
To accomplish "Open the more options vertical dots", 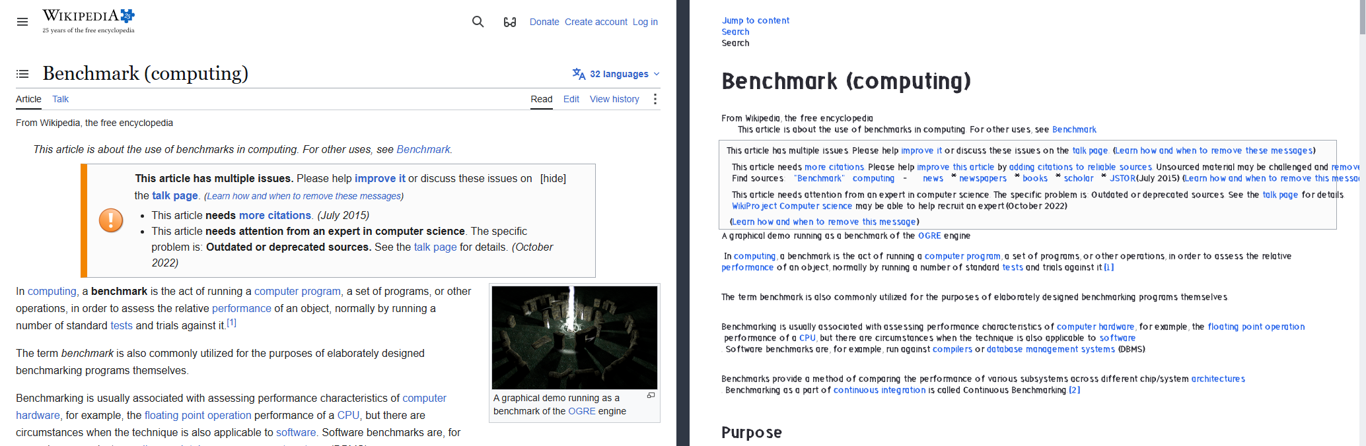I will [x=655, y=99].
